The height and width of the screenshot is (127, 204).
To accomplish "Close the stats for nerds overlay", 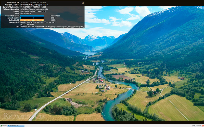I will [82, 3].
